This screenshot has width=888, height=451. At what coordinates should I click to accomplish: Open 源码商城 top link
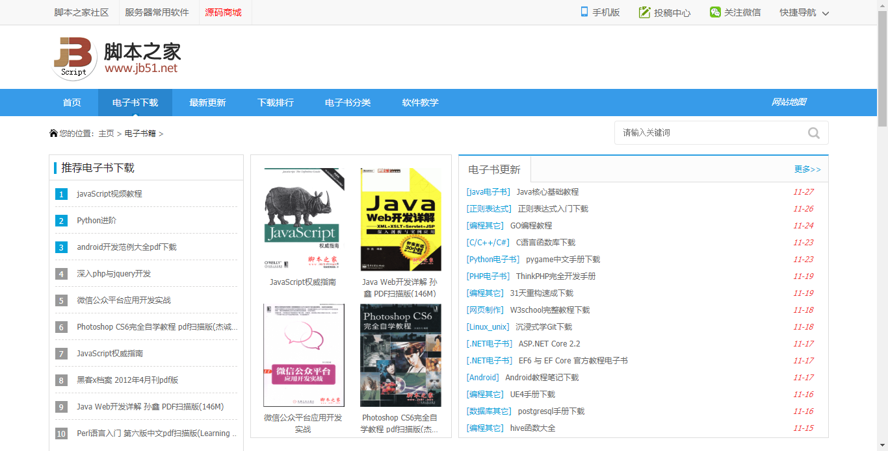click(223, 12)
